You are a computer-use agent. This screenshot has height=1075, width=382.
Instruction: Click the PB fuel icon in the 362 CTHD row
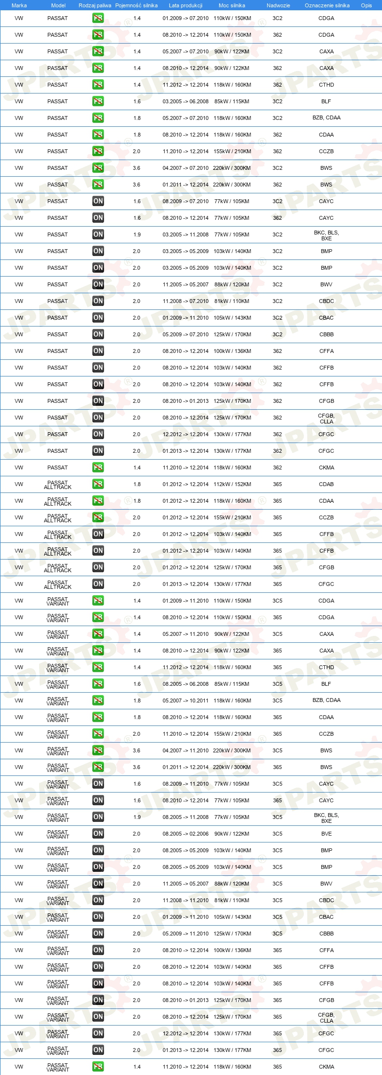tap(98, 85)
